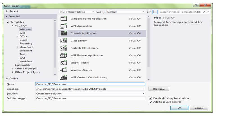Collapse the Visual C# tree node
The image size is (226, 116).
tap(13, 26)
